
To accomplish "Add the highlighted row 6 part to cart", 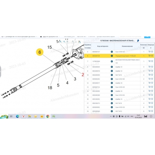I will 150,56.
